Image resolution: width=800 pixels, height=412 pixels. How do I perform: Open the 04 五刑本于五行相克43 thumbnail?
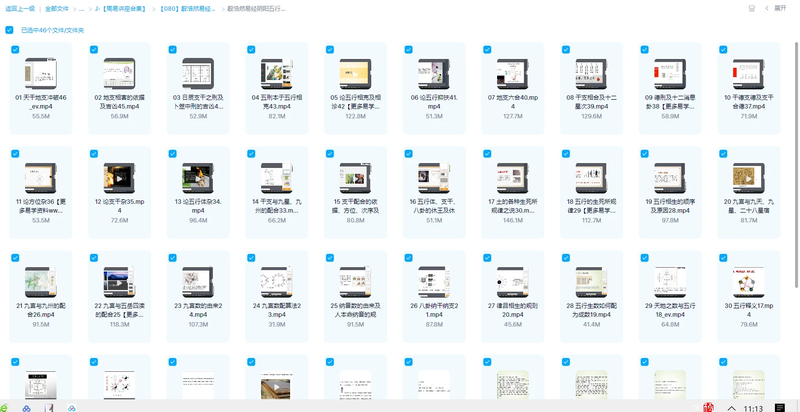click(x=277, y=74)
